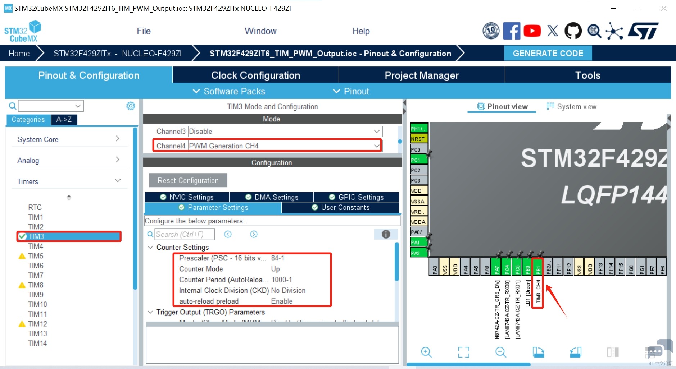Go to previous parameter search result
Screen dimensions: 676x369
point(228,234)
